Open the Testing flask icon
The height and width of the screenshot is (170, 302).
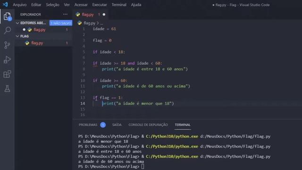click(x=7, y=89)
